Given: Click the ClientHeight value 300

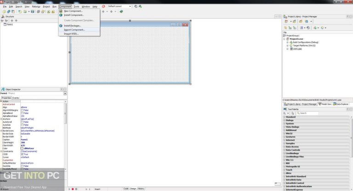Looking at the screenshot, I should pyautogui.click(x=23, y=143).
